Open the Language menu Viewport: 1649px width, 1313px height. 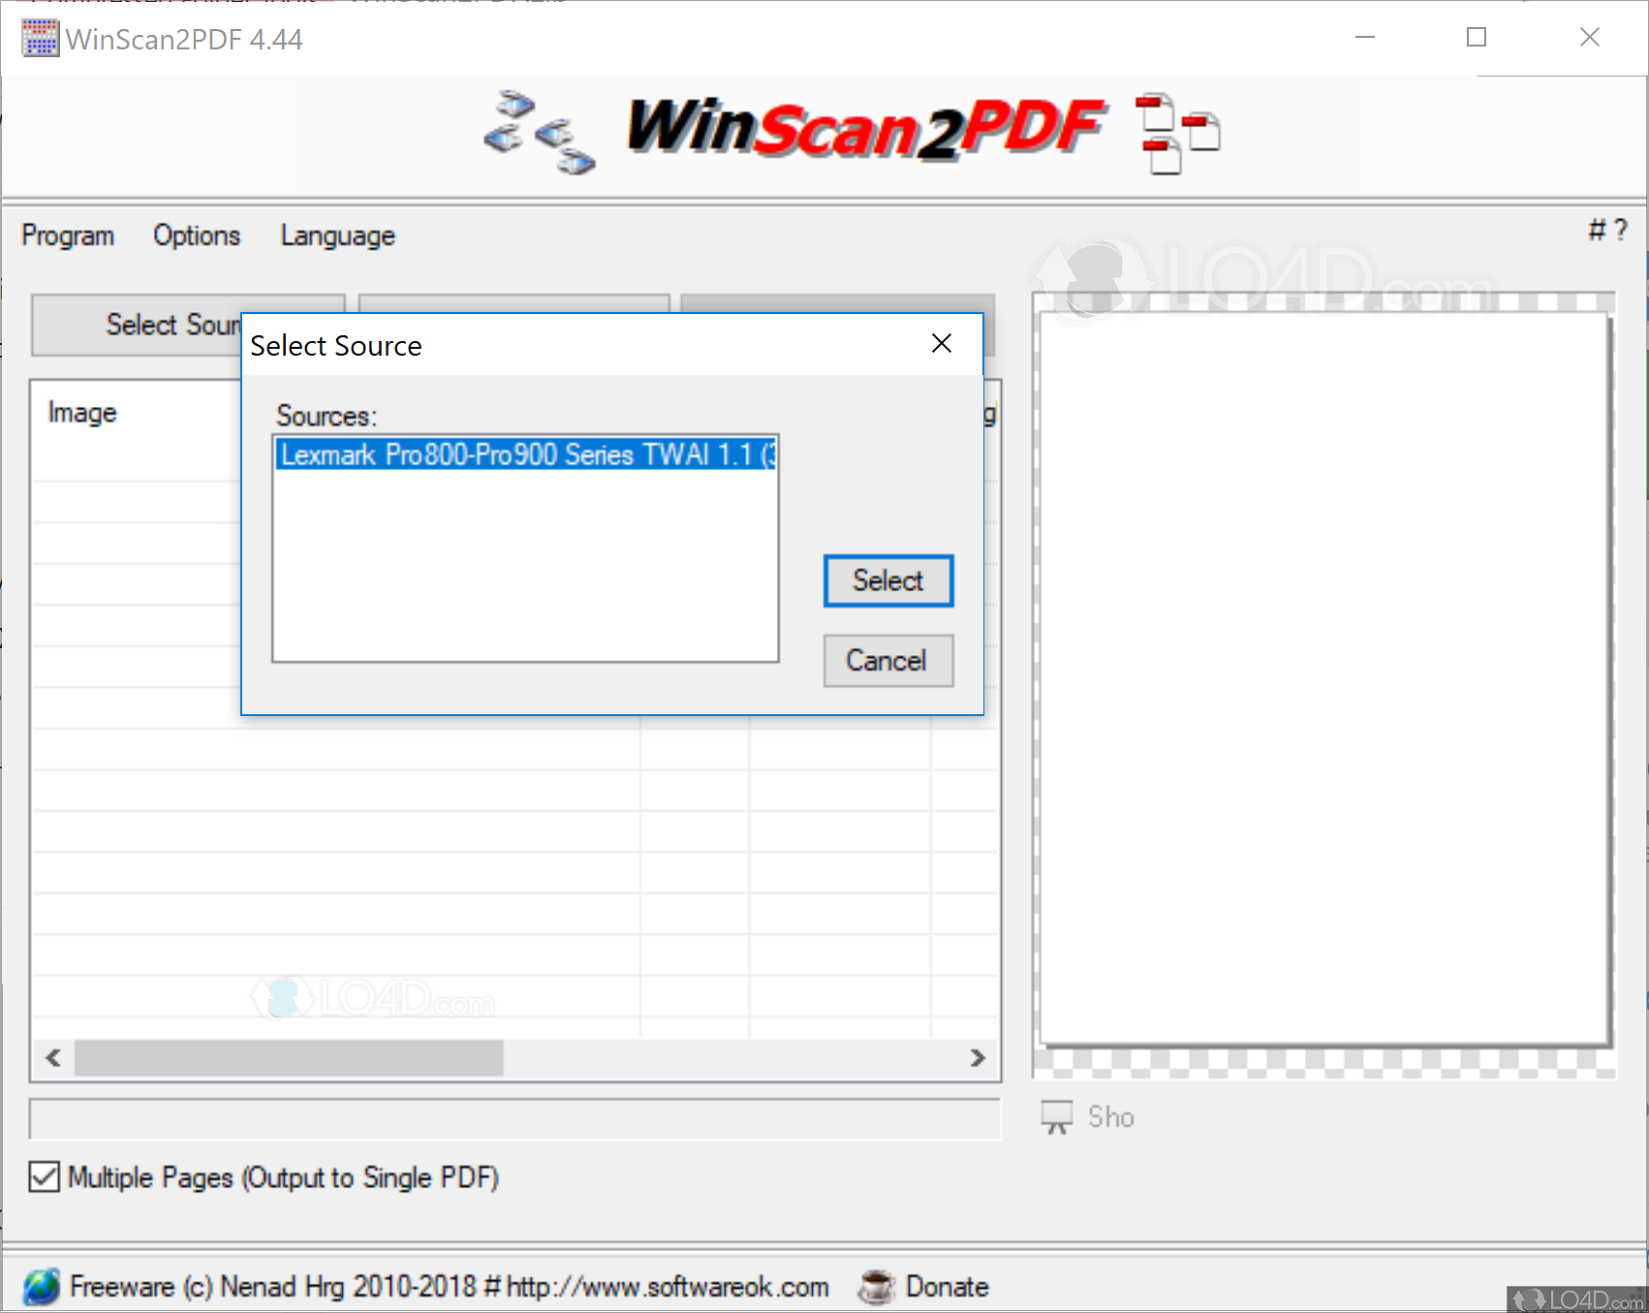pyautogui.click(x=338, y=235)
